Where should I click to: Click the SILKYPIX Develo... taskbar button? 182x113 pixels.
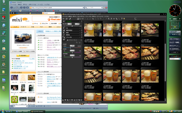pyautogui.click(x=38, y=111)
